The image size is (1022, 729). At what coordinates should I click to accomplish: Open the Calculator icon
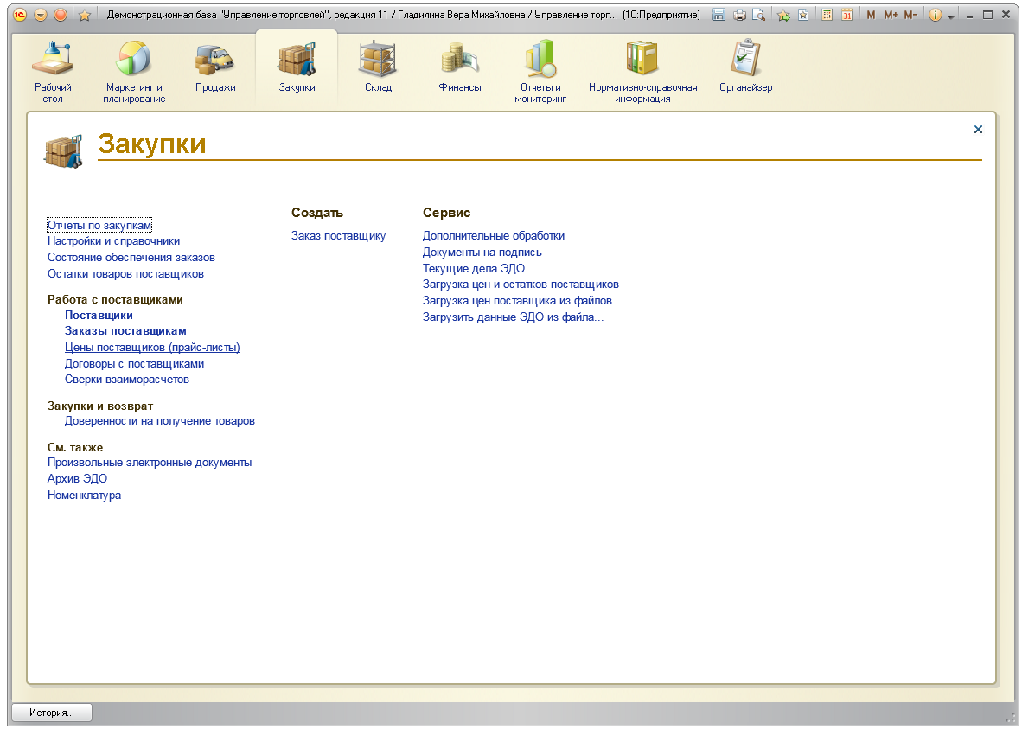tap(827, 15)
